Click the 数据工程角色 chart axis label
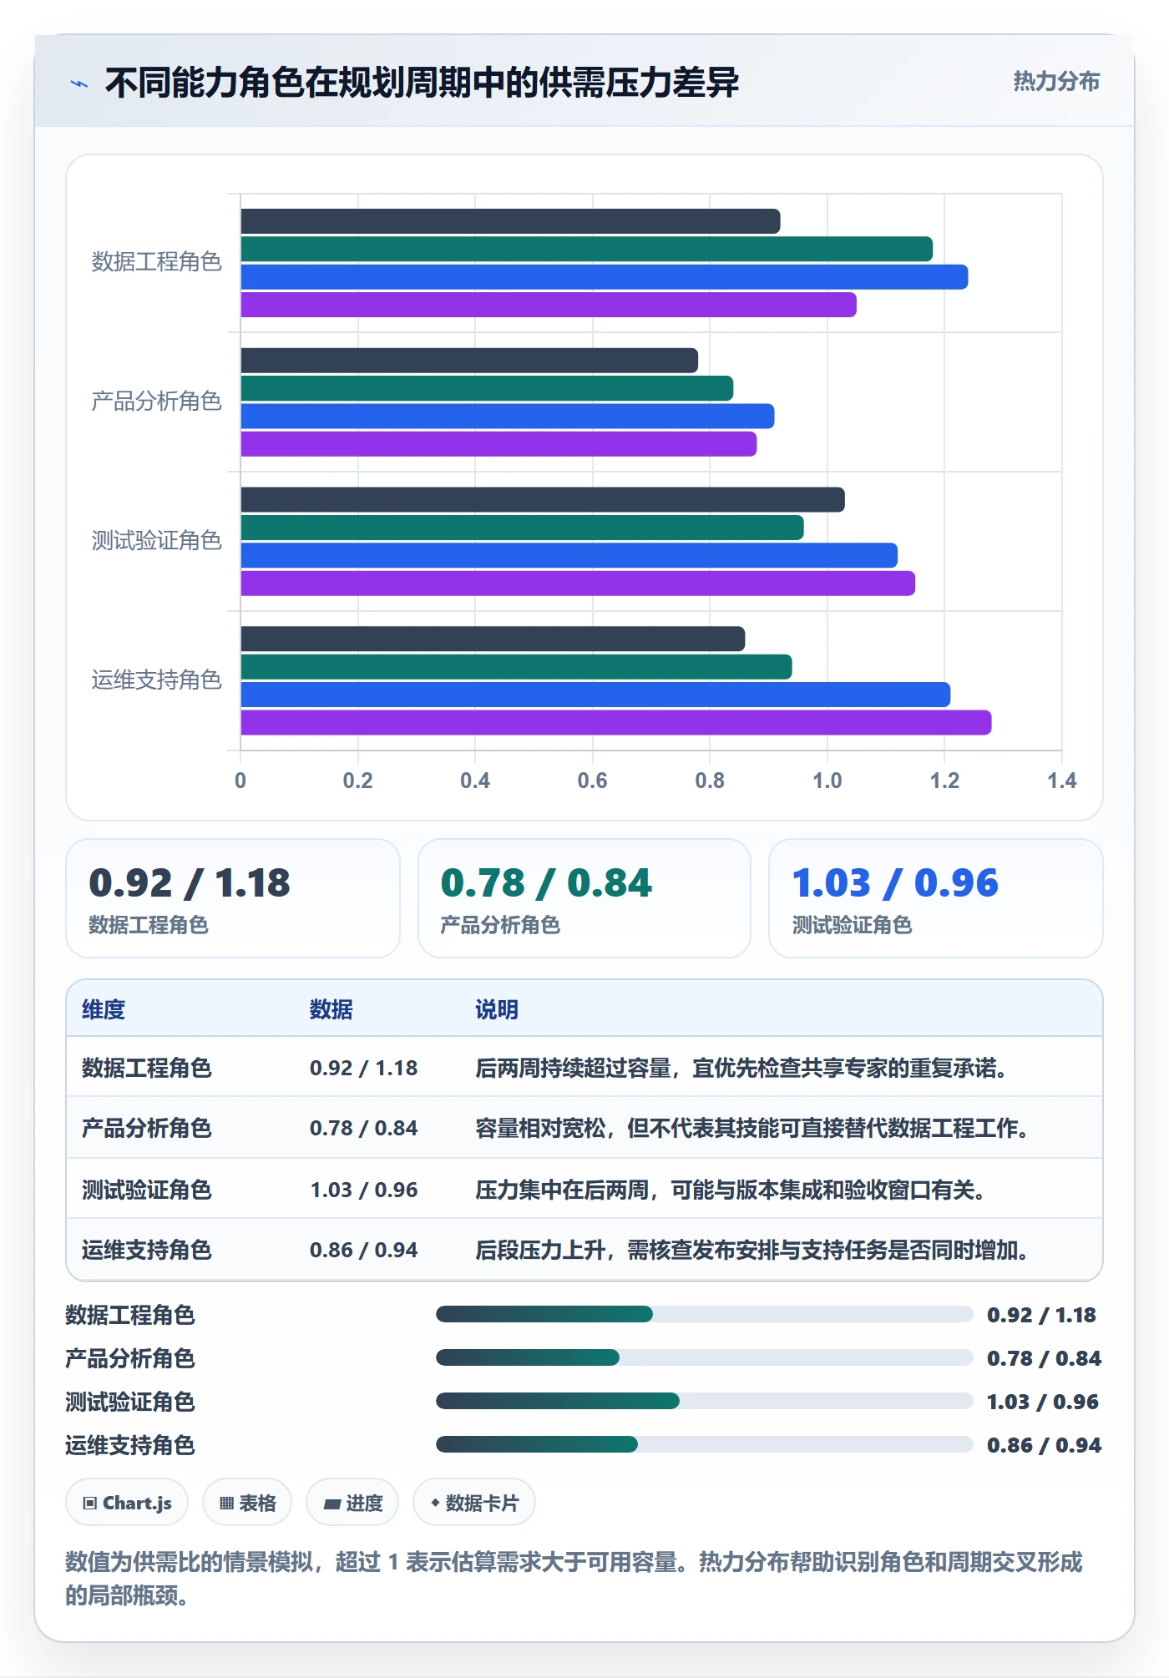 click(156, 262)
